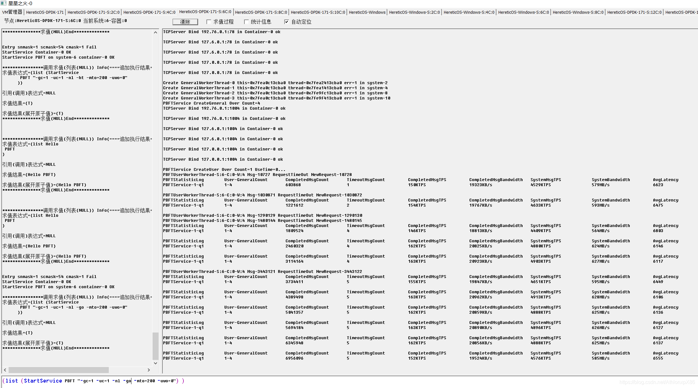Image resolution: width=698 pixels, height=388 pixels.
Task: Click horizontal scrollbar right arrow in left panel
Action: point(149,370)
